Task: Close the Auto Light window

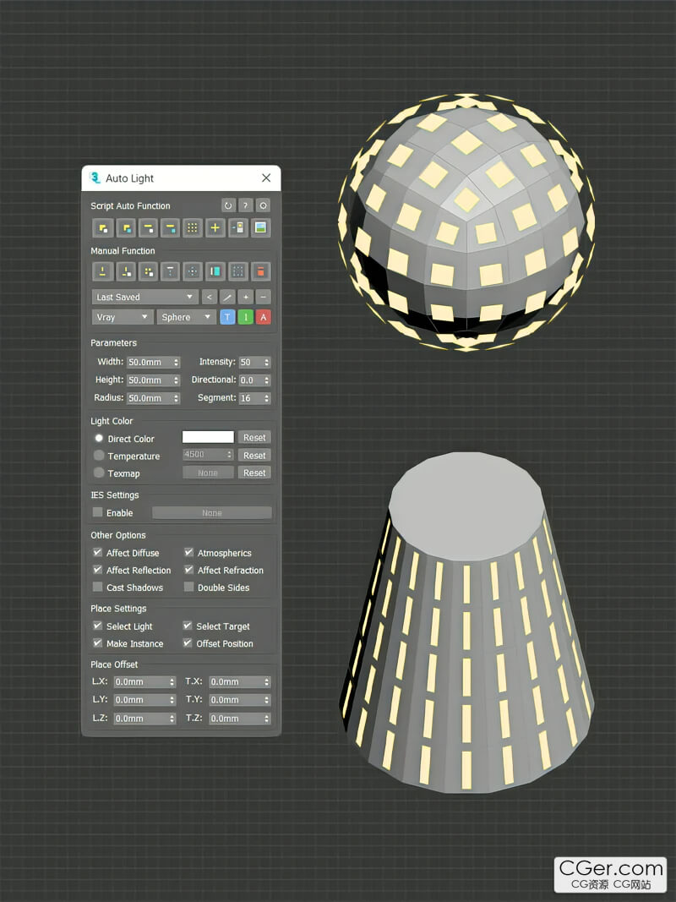Action: pyautogui.click(x=266, y=178)
